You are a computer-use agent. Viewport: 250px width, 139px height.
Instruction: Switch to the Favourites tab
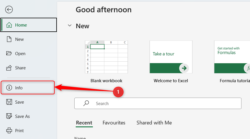(x=114, y=123)
